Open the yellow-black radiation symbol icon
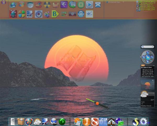Image resolution: width=157 pixels, height=126 pixels. click(x=47, y=5)
